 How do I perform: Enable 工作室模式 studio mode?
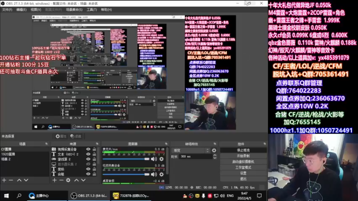[243, 167]
